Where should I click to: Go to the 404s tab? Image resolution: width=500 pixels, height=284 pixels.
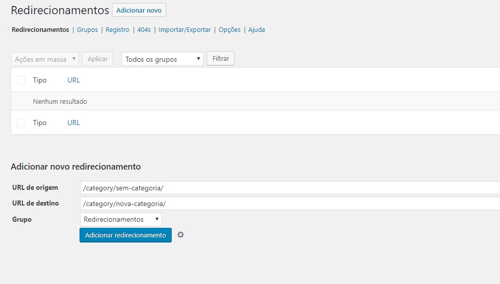tap(144, 30)
